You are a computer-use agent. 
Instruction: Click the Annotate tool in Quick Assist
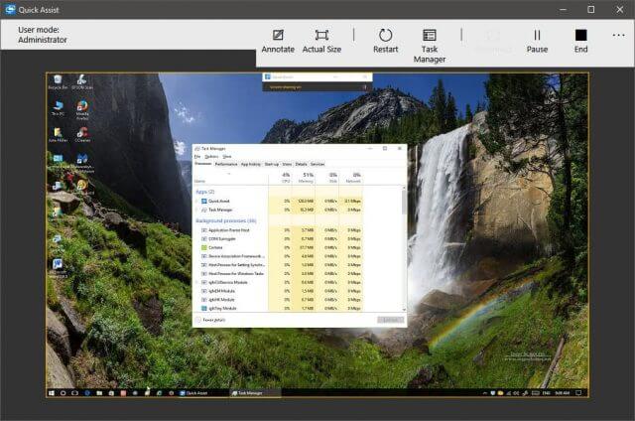[278, 42]
